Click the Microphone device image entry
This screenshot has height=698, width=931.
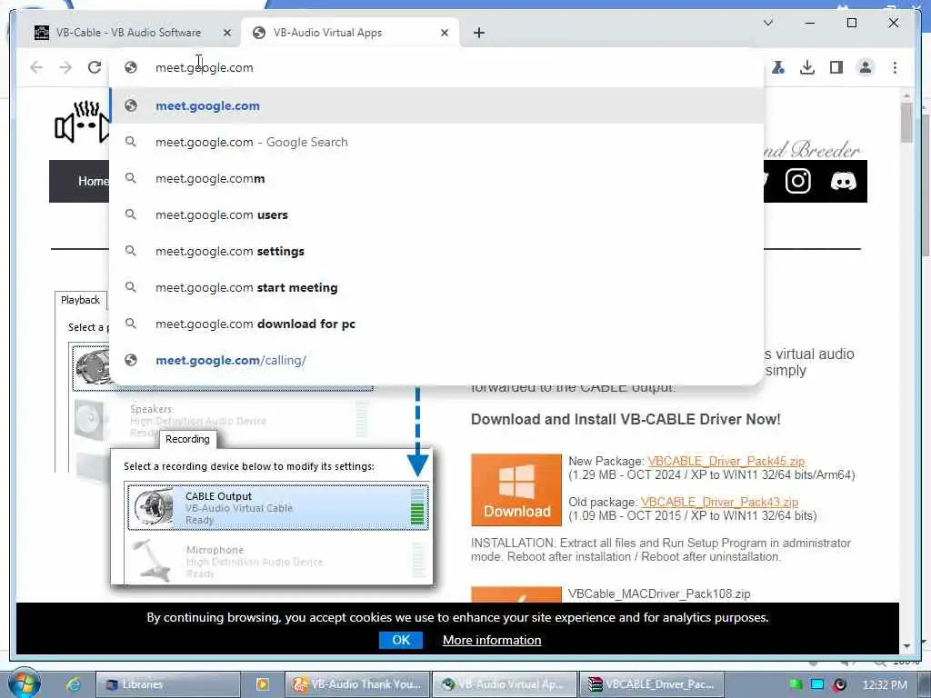(x=277, y=560)
